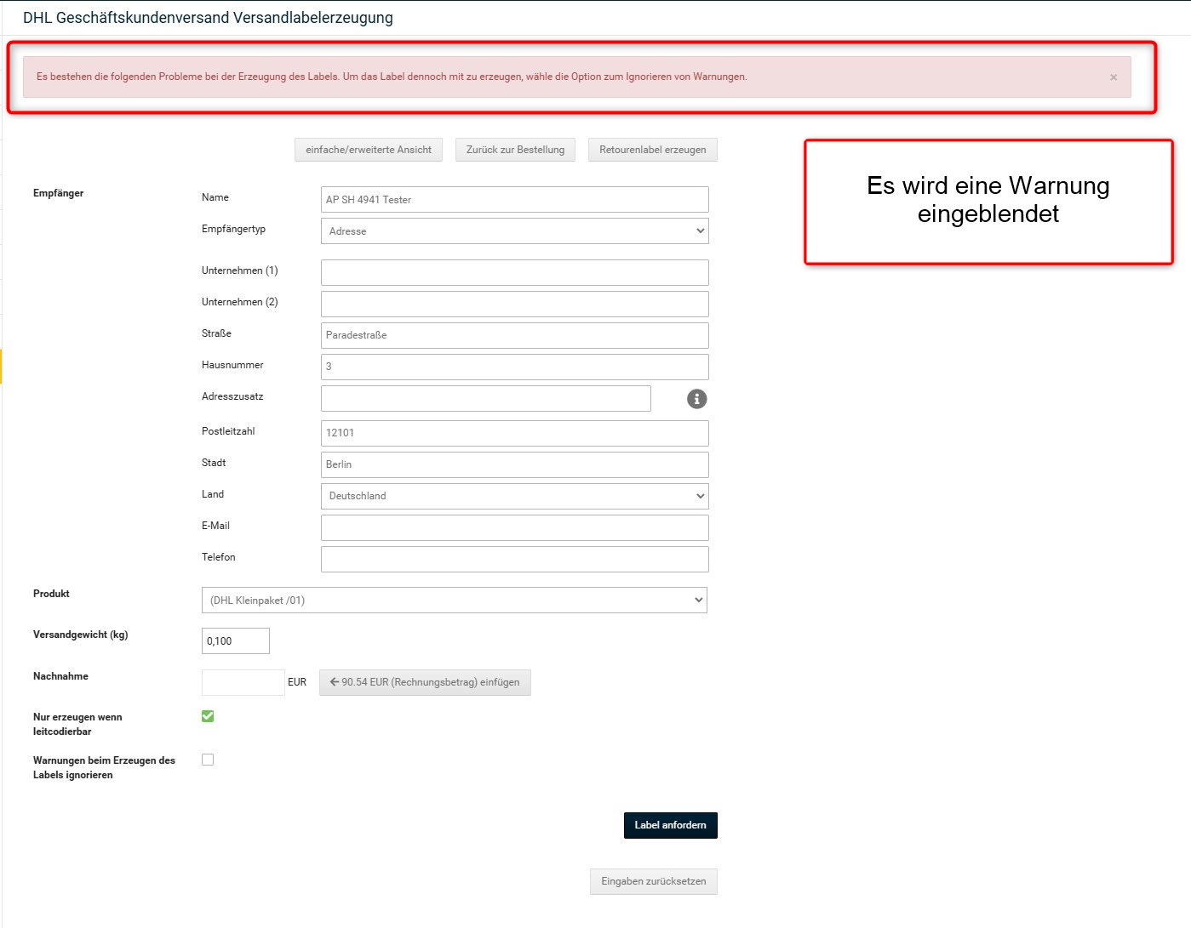Toggle 'Nur erzeugen wenn leitcodierbar' checkbox

click(x=208, y=716)
